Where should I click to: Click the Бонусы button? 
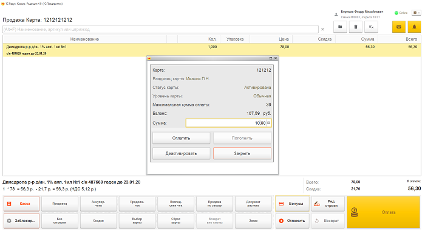[x=293, y=204]
